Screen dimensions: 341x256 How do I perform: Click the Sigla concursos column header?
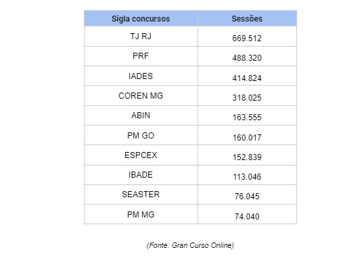[141, 18]
